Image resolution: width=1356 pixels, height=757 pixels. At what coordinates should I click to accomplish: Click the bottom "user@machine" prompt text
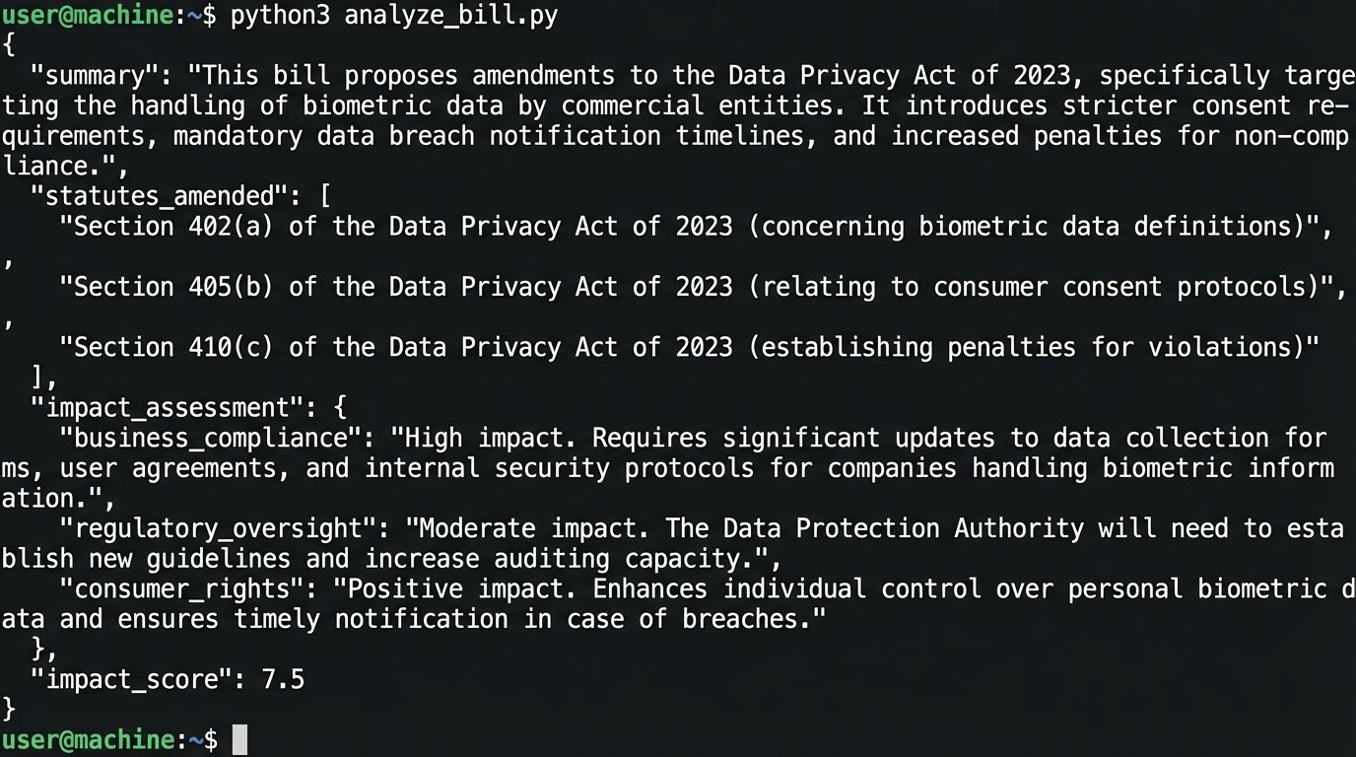[x=88, y=739]
